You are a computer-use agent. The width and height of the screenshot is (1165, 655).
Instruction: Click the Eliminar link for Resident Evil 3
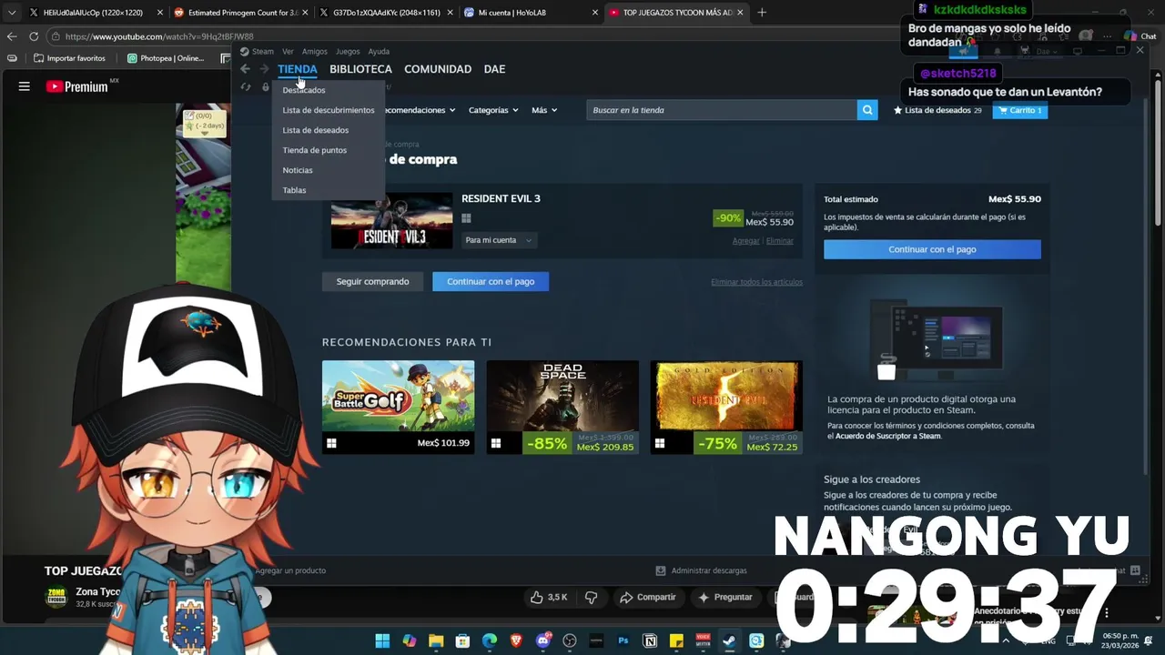[780, 241]
